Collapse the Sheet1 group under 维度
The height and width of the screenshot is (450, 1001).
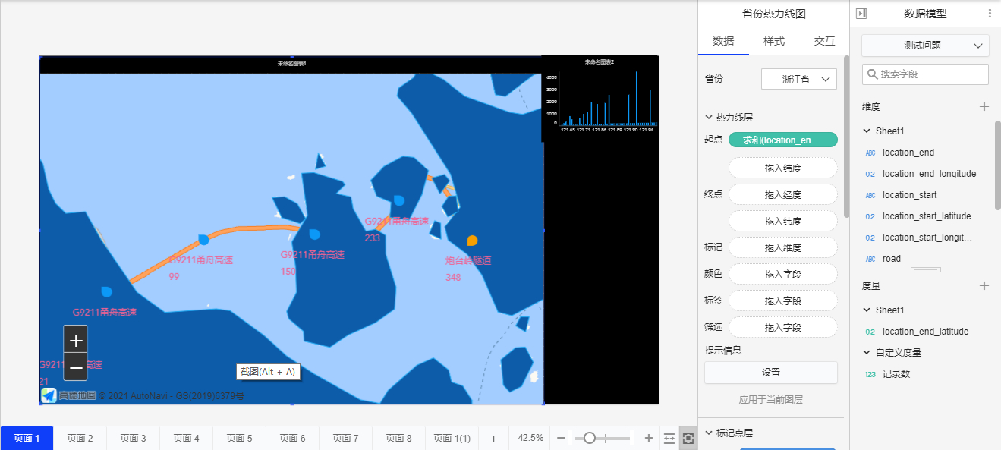pos(867,131)
